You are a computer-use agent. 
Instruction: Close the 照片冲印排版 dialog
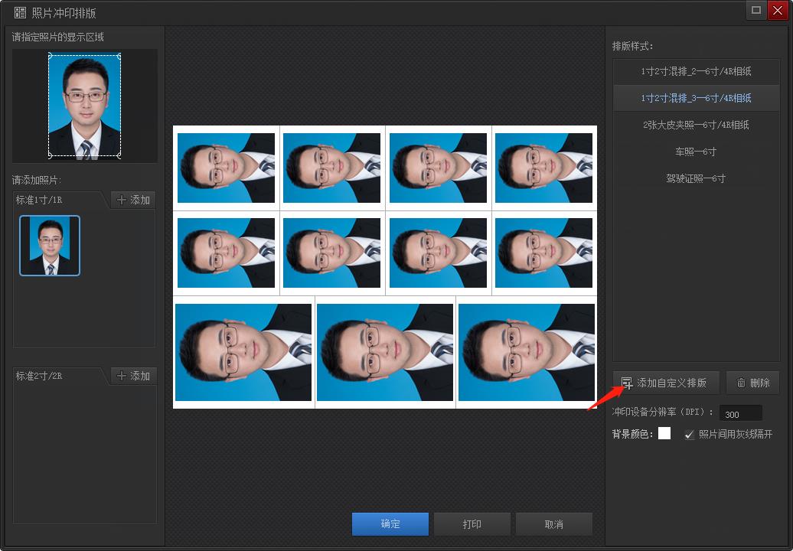777,10
